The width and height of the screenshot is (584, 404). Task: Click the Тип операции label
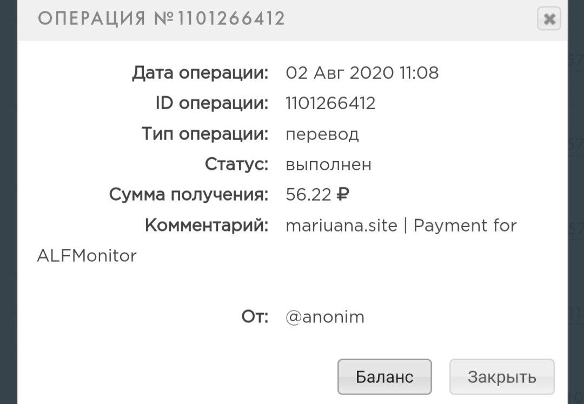pos(205,134)
